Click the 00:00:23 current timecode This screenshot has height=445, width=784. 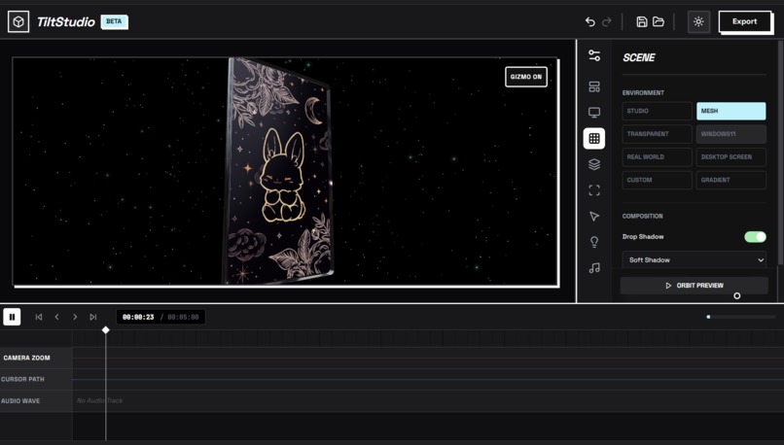tap(138, 317)
